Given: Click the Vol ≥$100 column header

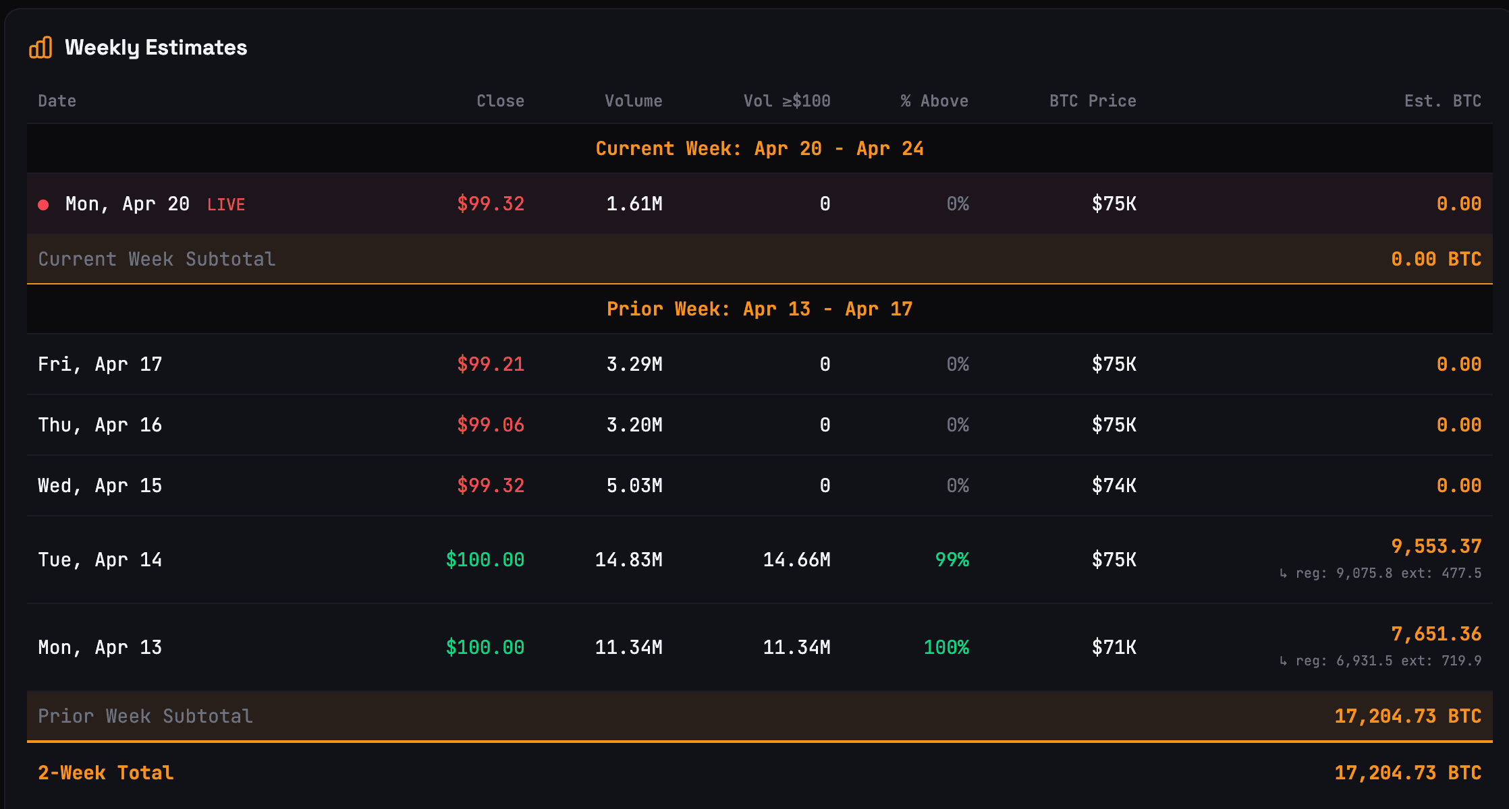Looking at the screenshot, I should point(786,101).
